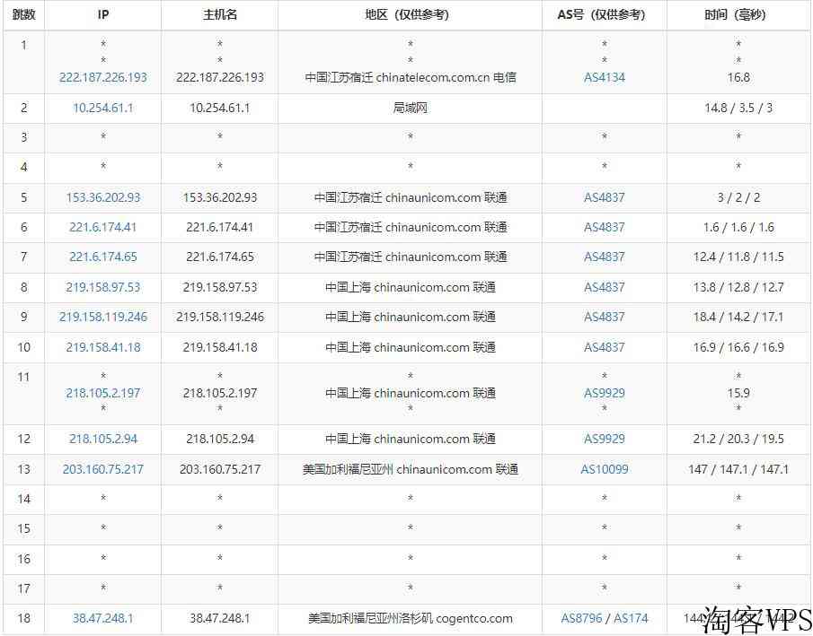813x636 pixels.
Task: Open IP link 222.187.226.193
Action: pos(103,78)
